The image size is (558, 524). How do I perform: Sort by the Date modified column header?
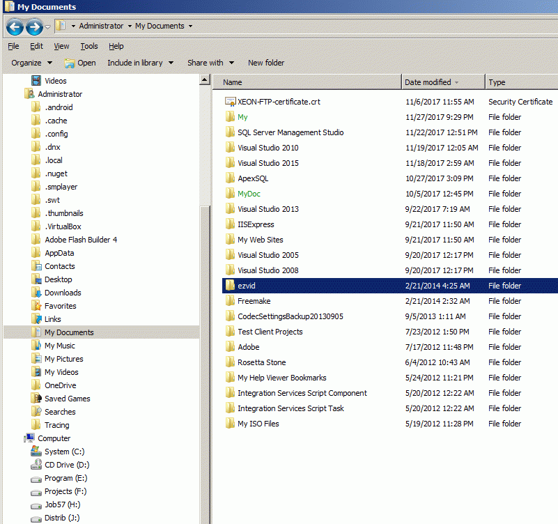pyautogui.click(x=444, y=82)
